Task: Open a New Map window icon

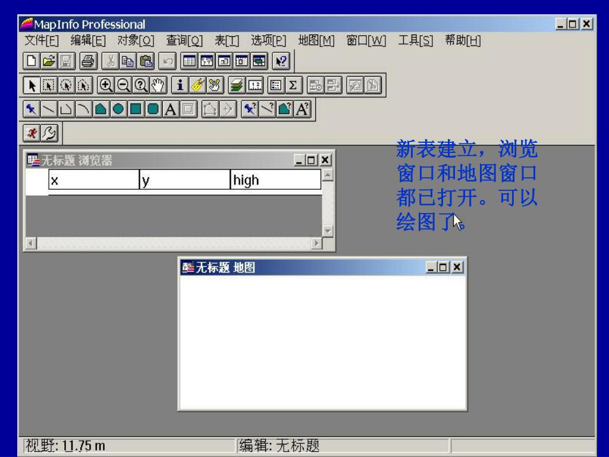Action: pyautogui.click(x=206, y=61)
